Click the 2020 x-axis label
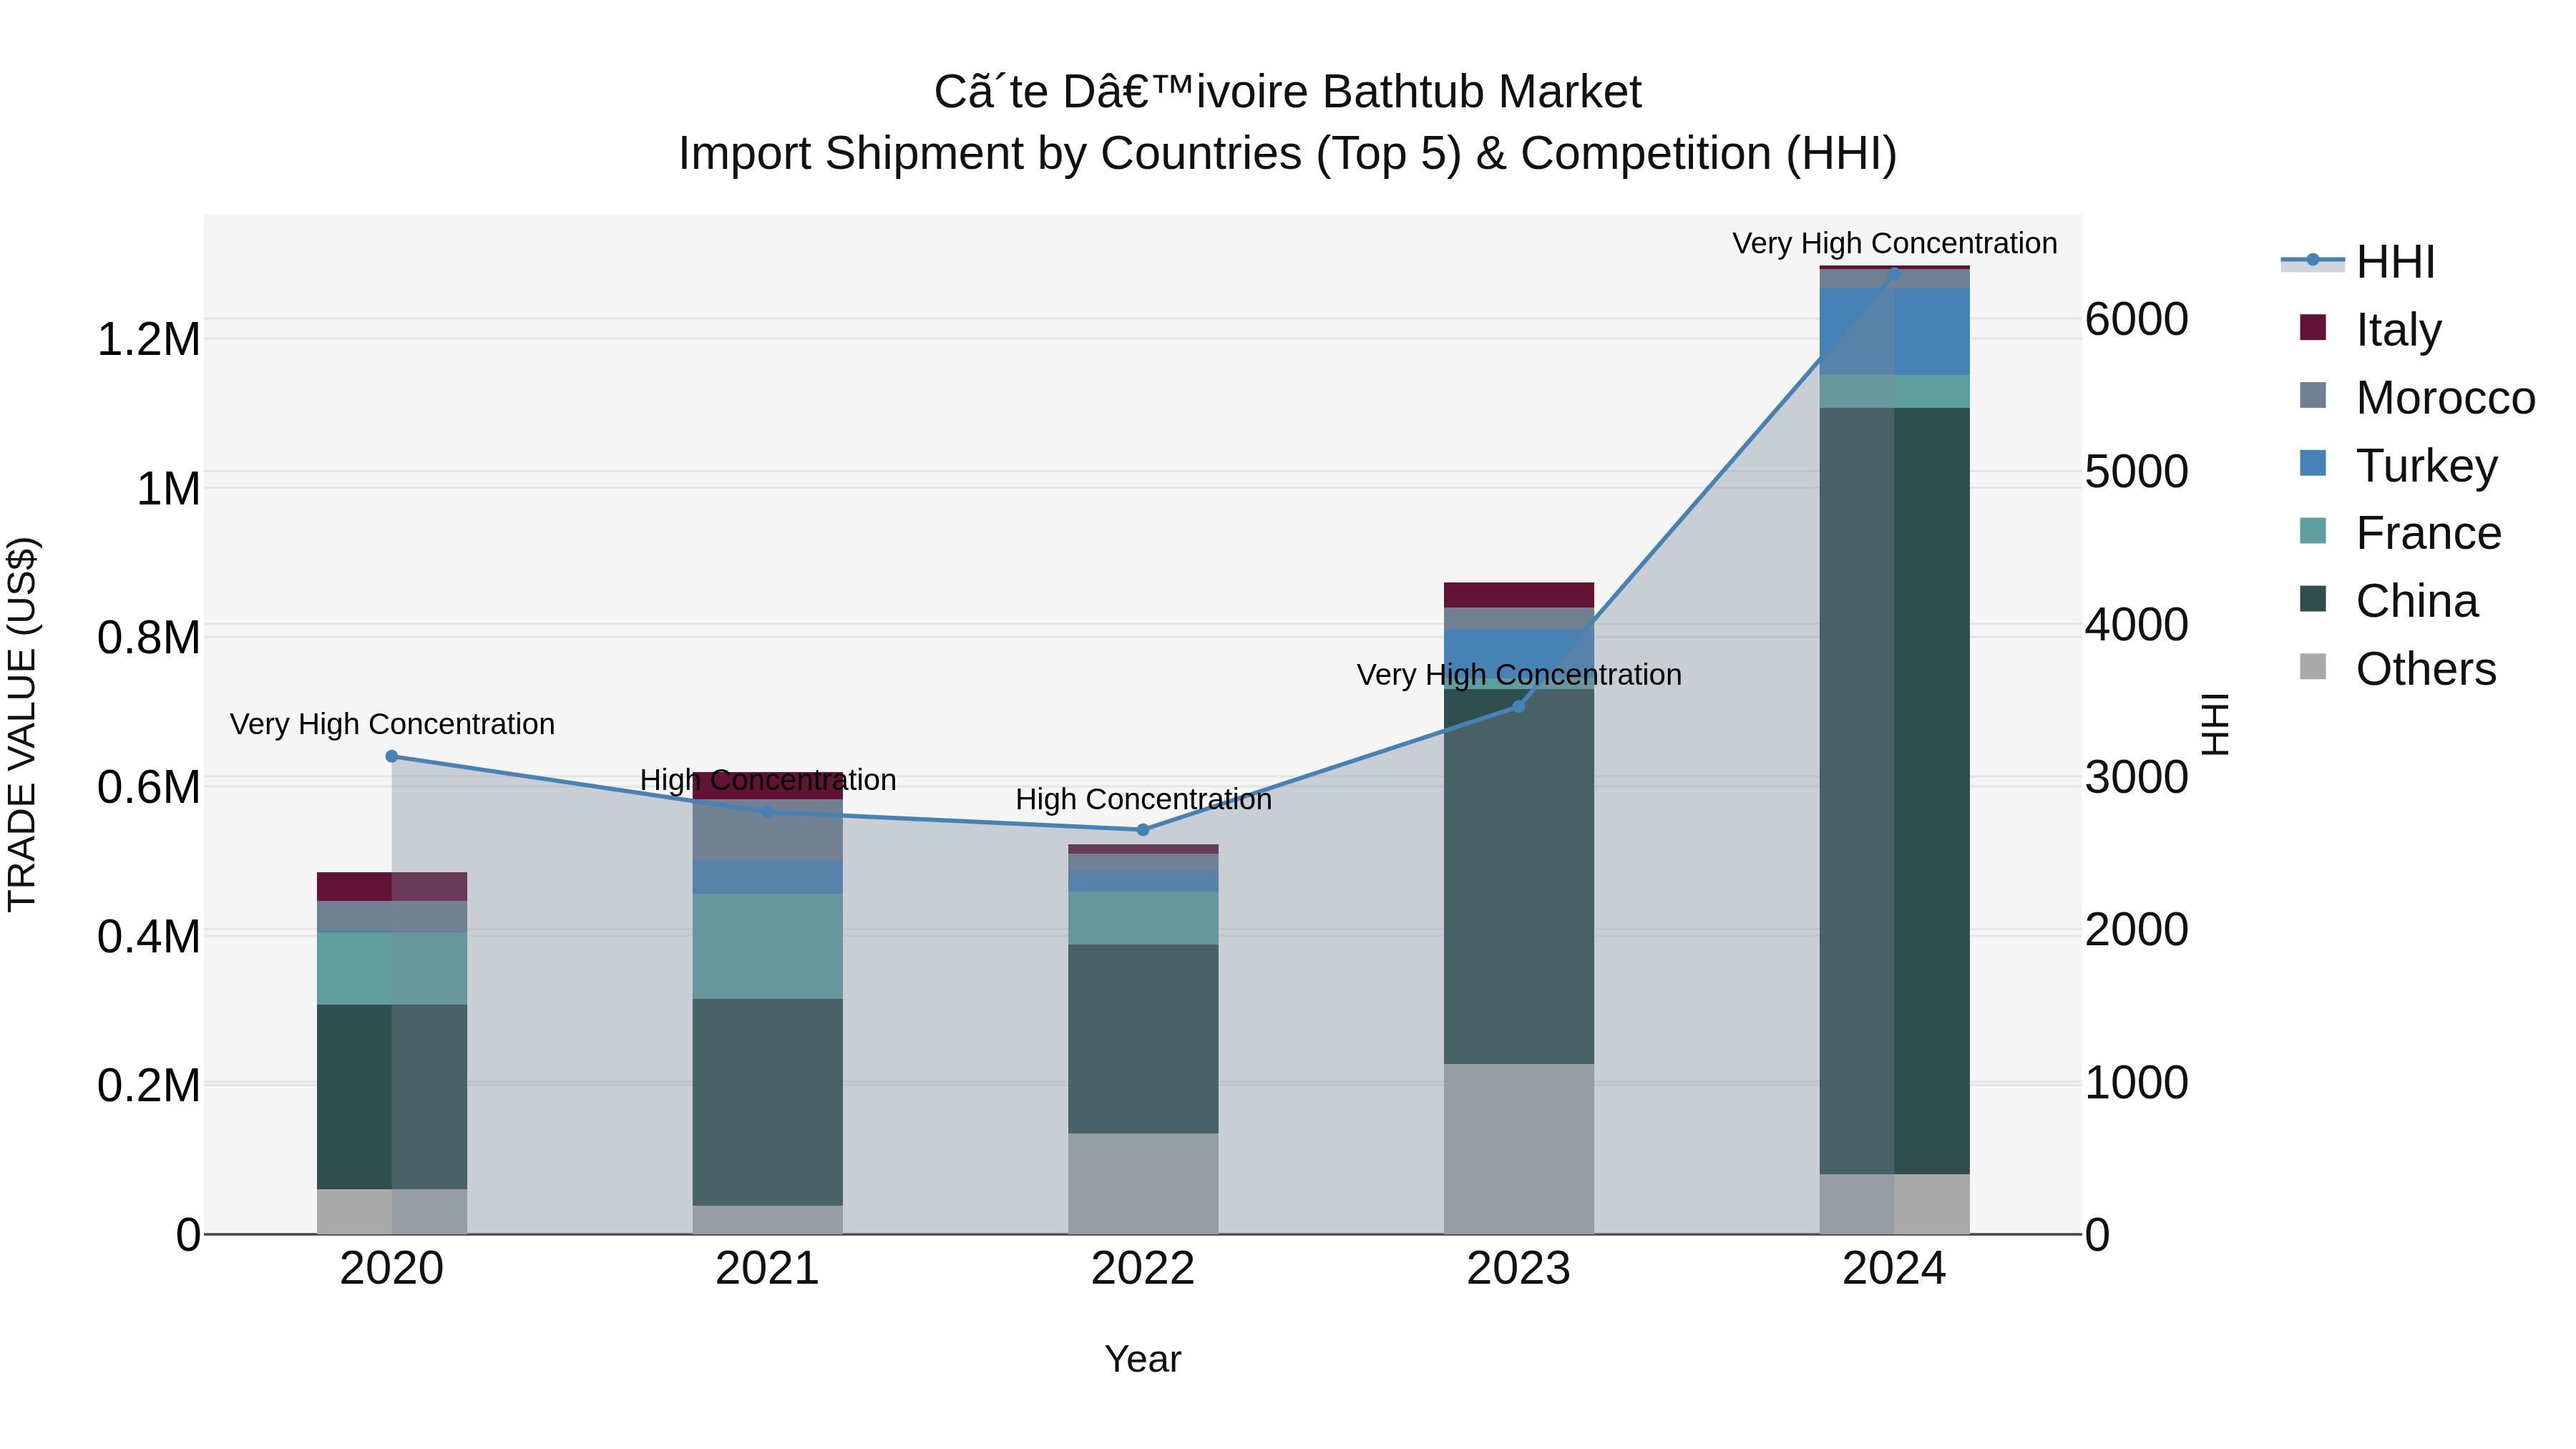 coord(392,1269)
